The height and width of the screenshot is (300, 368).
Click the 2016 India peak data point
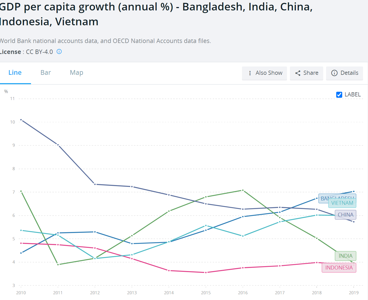[243, 191]
